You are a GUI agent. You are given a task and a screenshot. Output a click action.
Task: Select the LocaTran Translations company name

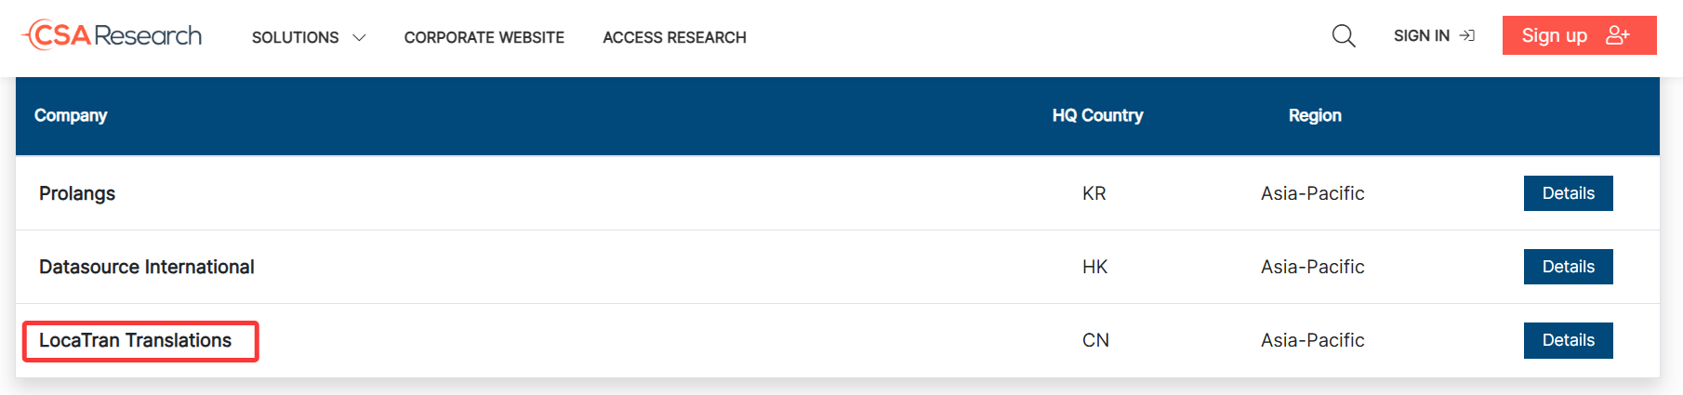136,340
